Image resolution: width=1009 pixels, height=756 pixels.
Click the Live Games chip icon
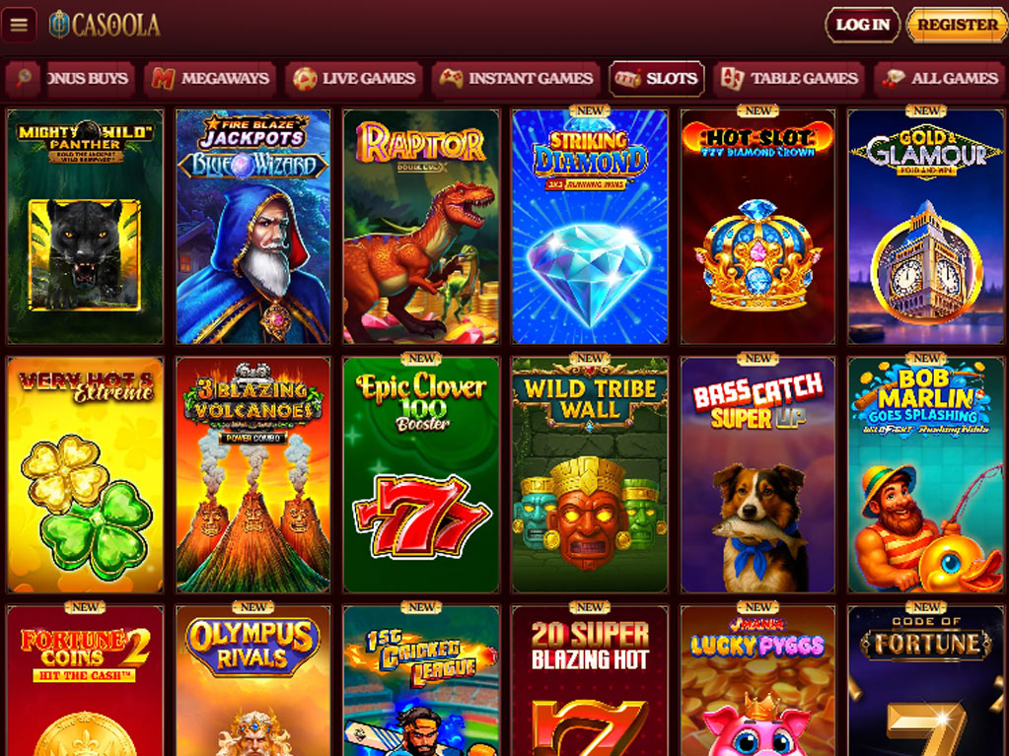(x=305, y=79)
